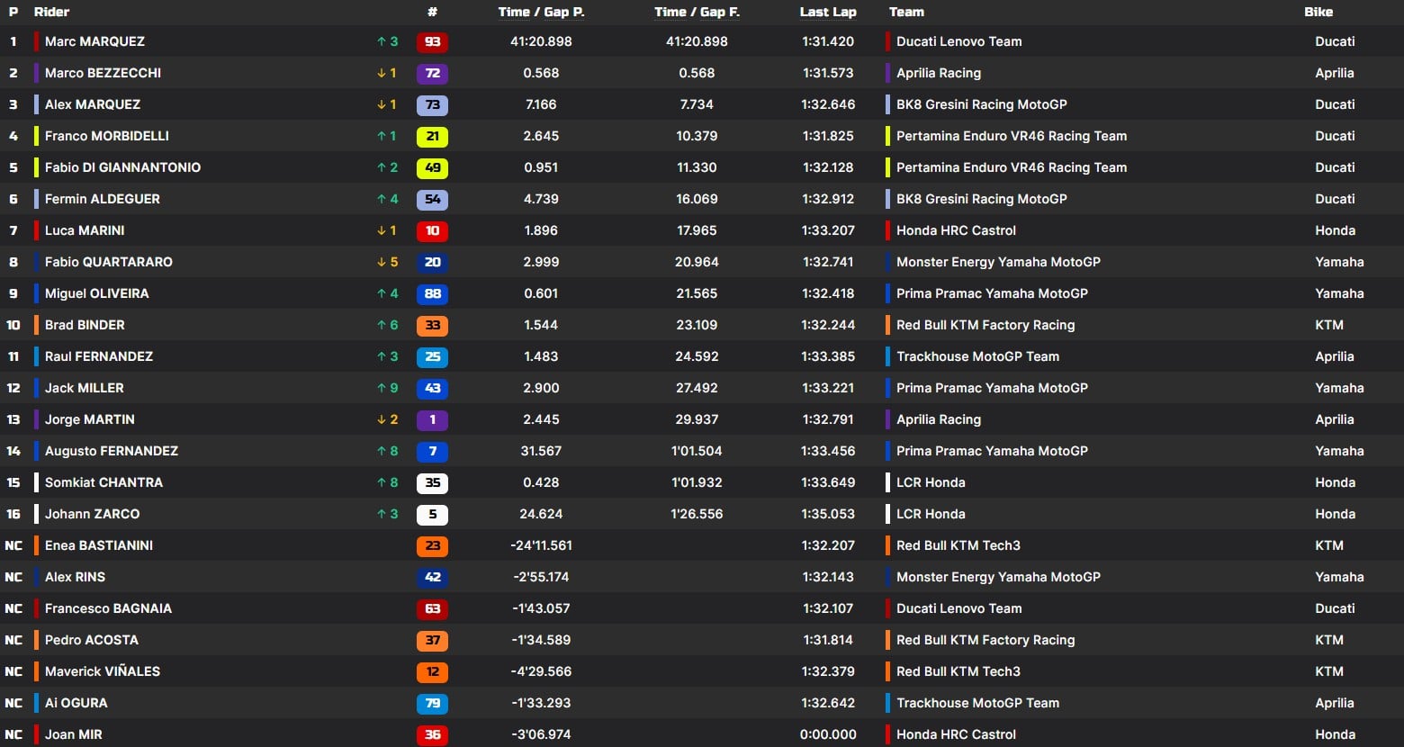Click Marc Marquez's number 93 badge
Screen dimensions: 1404x747
tap(432, 41)
